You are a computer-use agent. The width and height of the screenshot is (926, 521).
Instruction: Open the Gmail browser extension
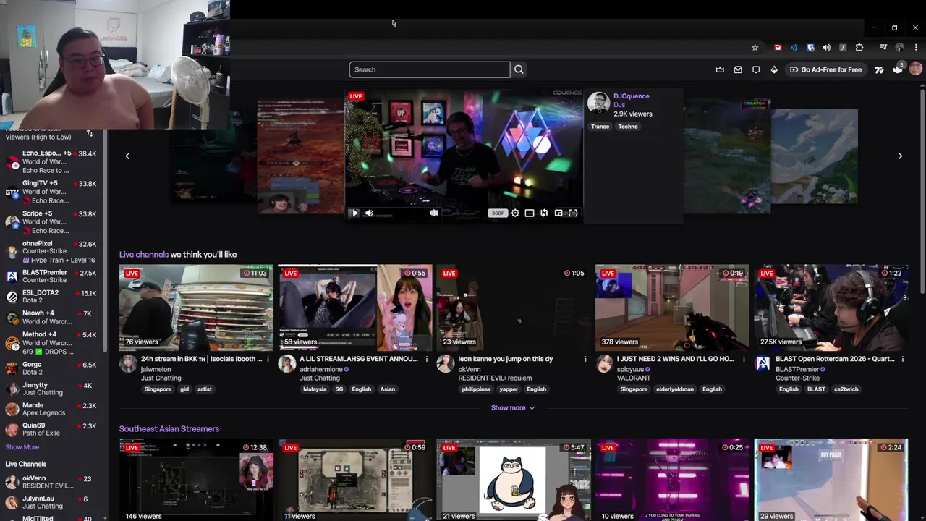coord(778,48)
